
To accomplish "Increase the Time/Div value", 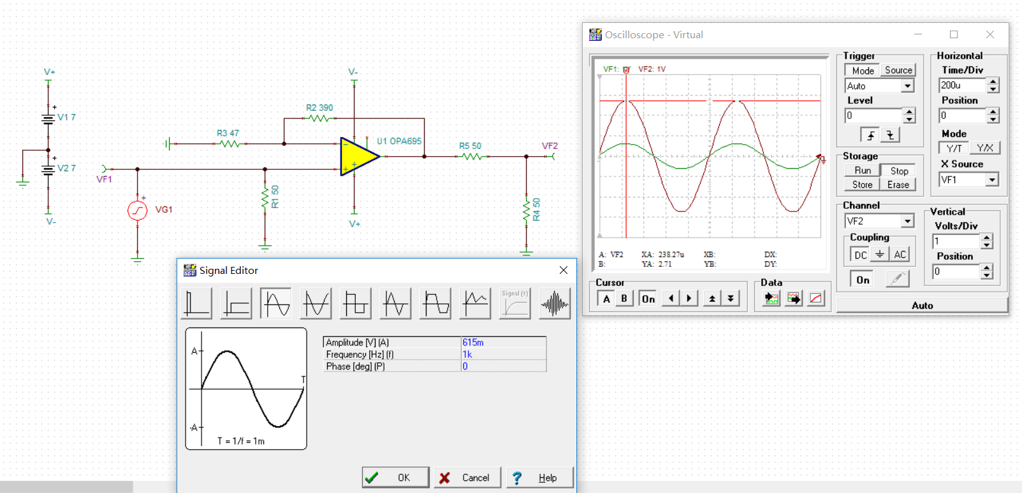I will coord(993,82).
